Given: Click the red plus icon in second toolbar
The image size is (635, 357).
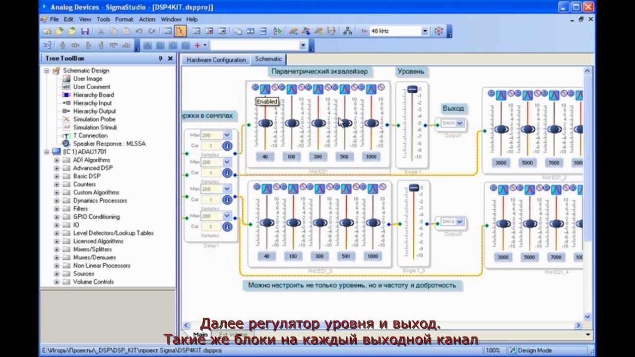Looking at the screenshot, I should (x=197, y=45).
